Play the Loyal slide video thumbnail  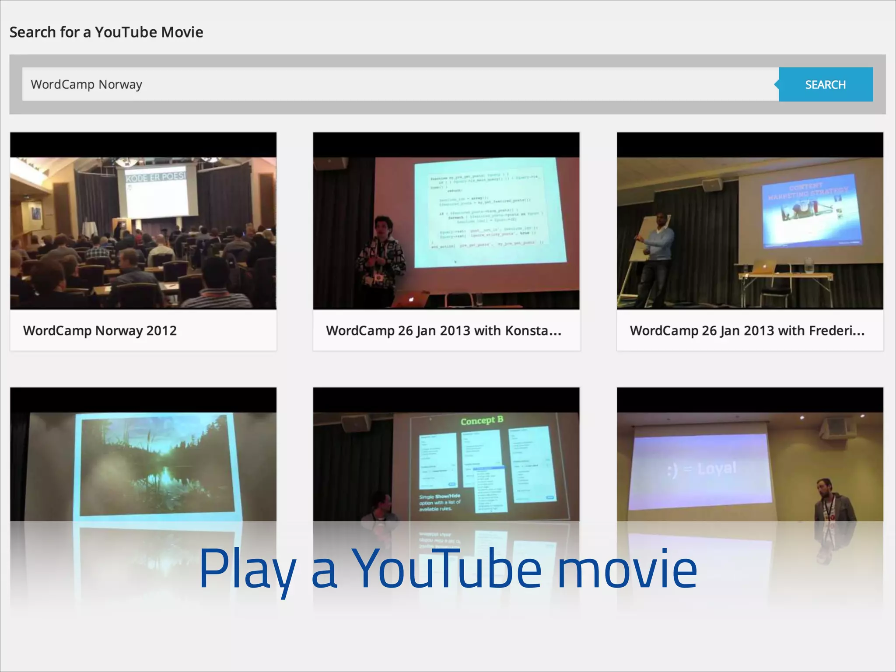(750, 454)
